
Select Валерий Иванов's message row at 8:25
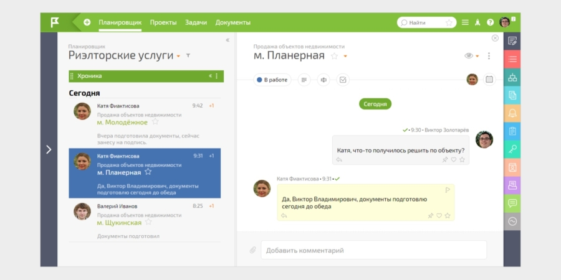point(145,220)
